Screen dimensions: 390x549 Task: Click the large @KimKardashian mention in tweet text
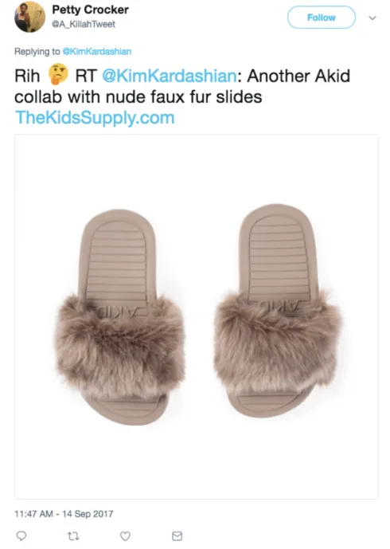pyautogui.click(x=170, y=76)
